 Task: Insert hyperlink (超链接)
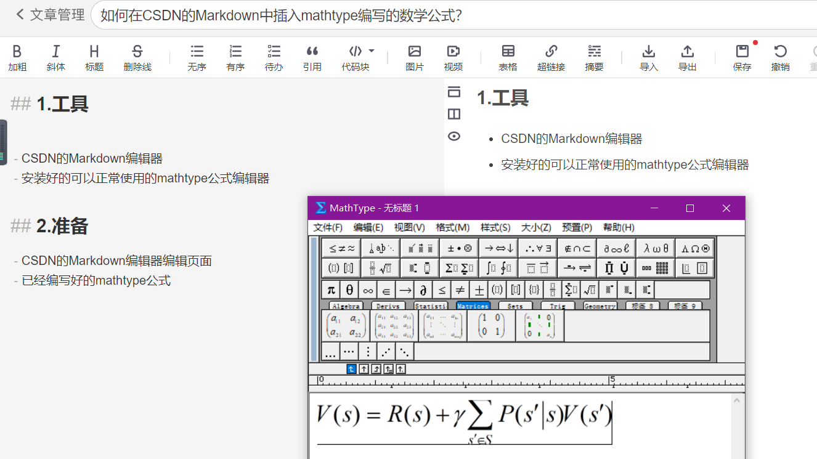coord(551,59)
